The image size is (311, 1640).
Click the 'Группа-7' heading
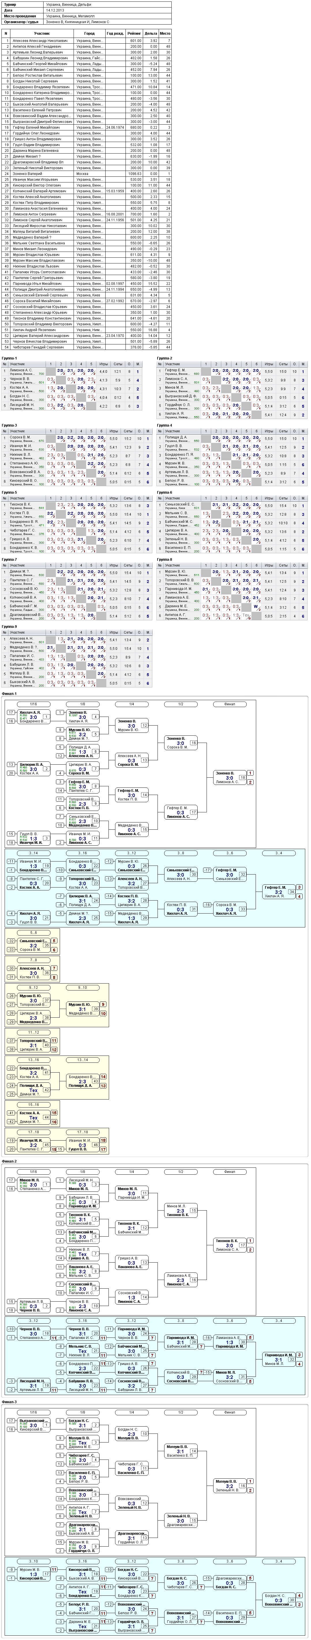point(10,560)
